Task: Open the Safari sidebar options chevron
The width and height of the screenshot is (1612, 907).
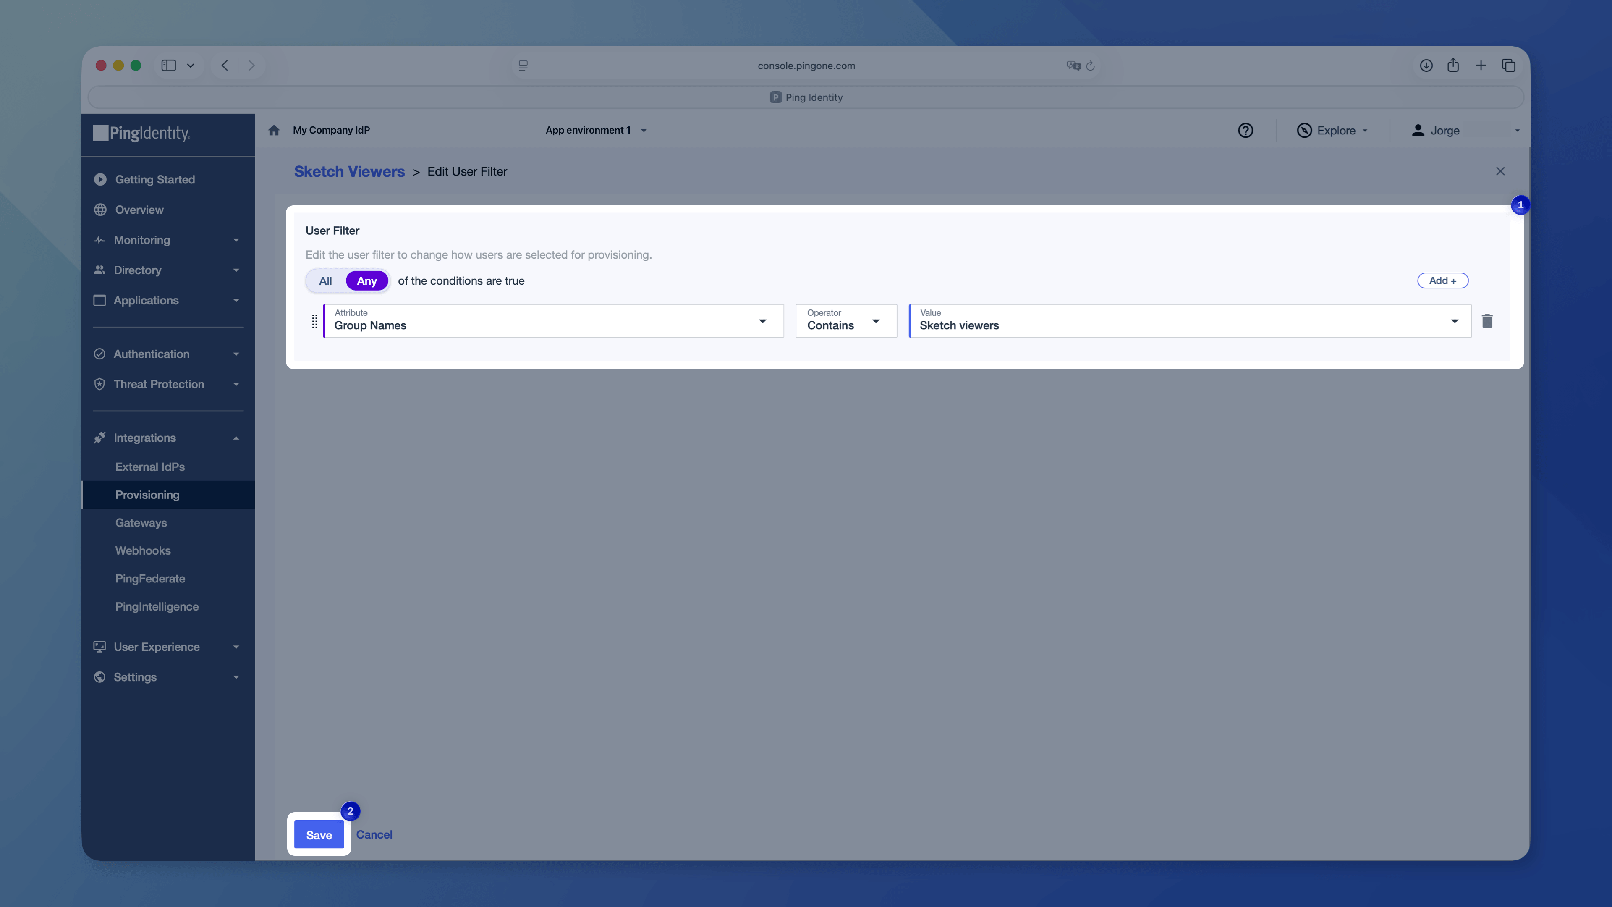Action: pos(190,65)
